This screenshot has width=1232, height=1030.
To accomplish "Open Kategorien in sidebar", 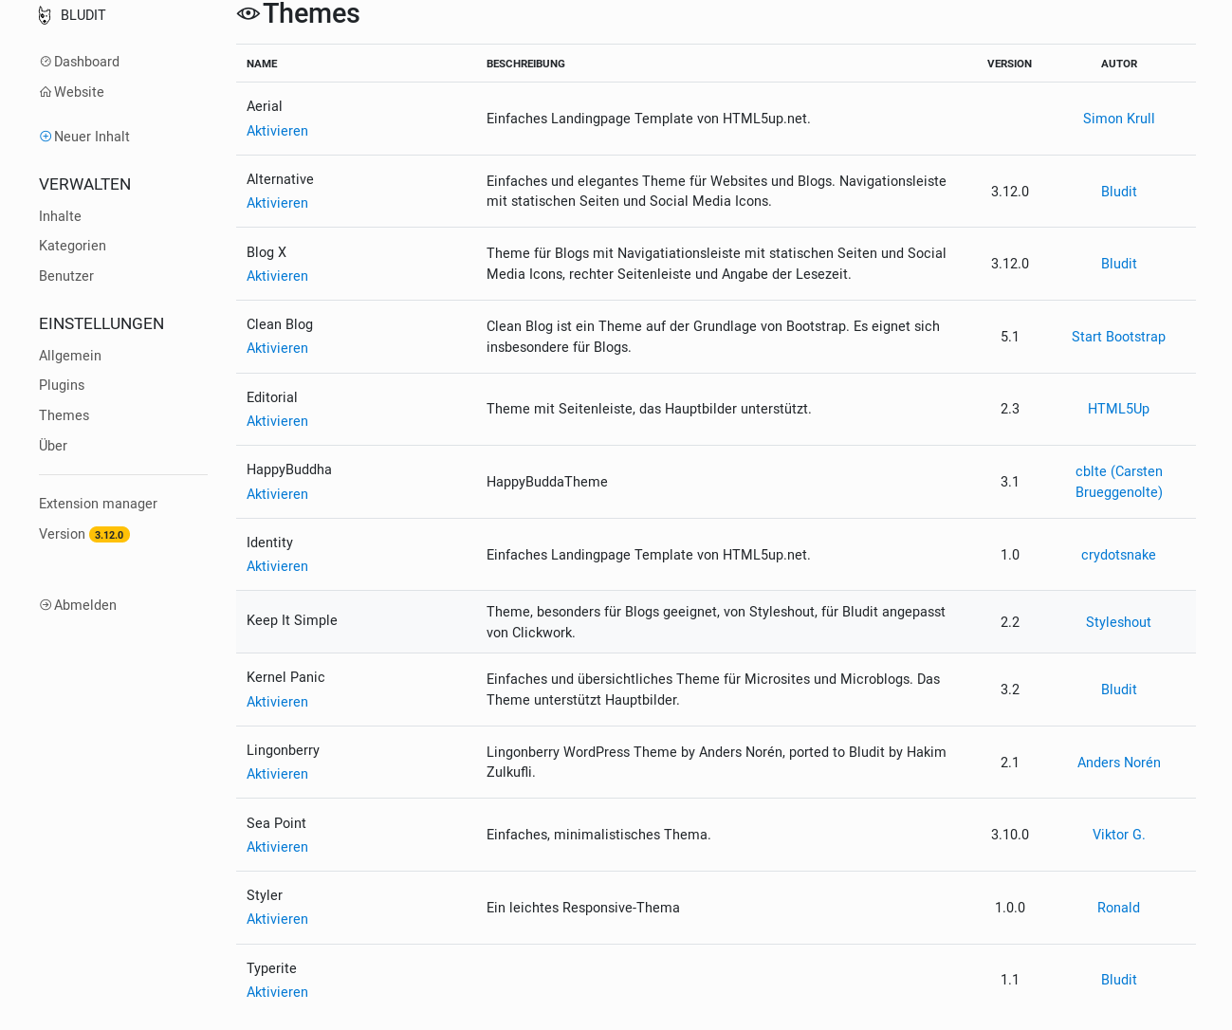I will (x=72, y=246).
